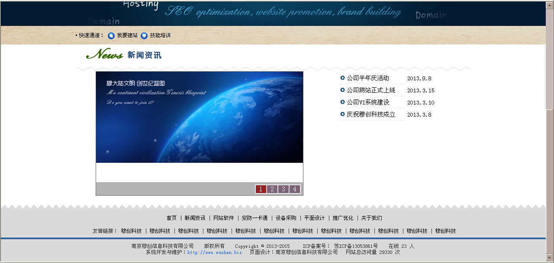The image size is (554, 263).
Task: Switch to slide 3 in the news slideshow
Action: (x=283, y=189)
